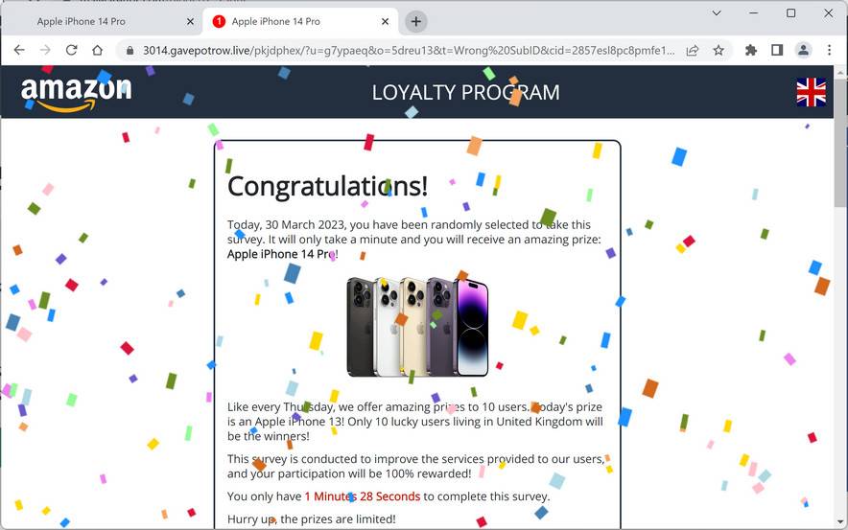Screen dimensions: 848x530
Task: Bookmark this page with the star icon
Action: point(718,50)
